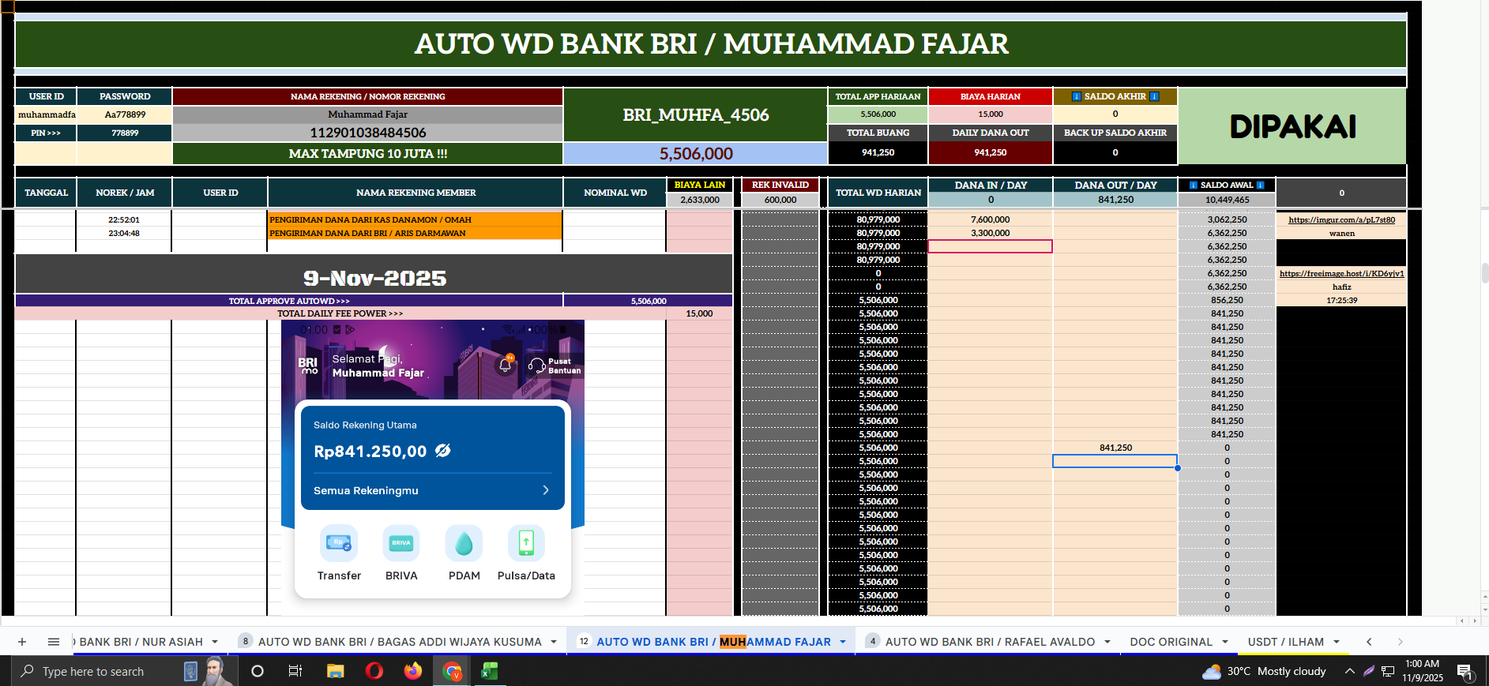Toggle the balance hide eye icon in BRImo
1489x686 pixels.
pos(443,450)
